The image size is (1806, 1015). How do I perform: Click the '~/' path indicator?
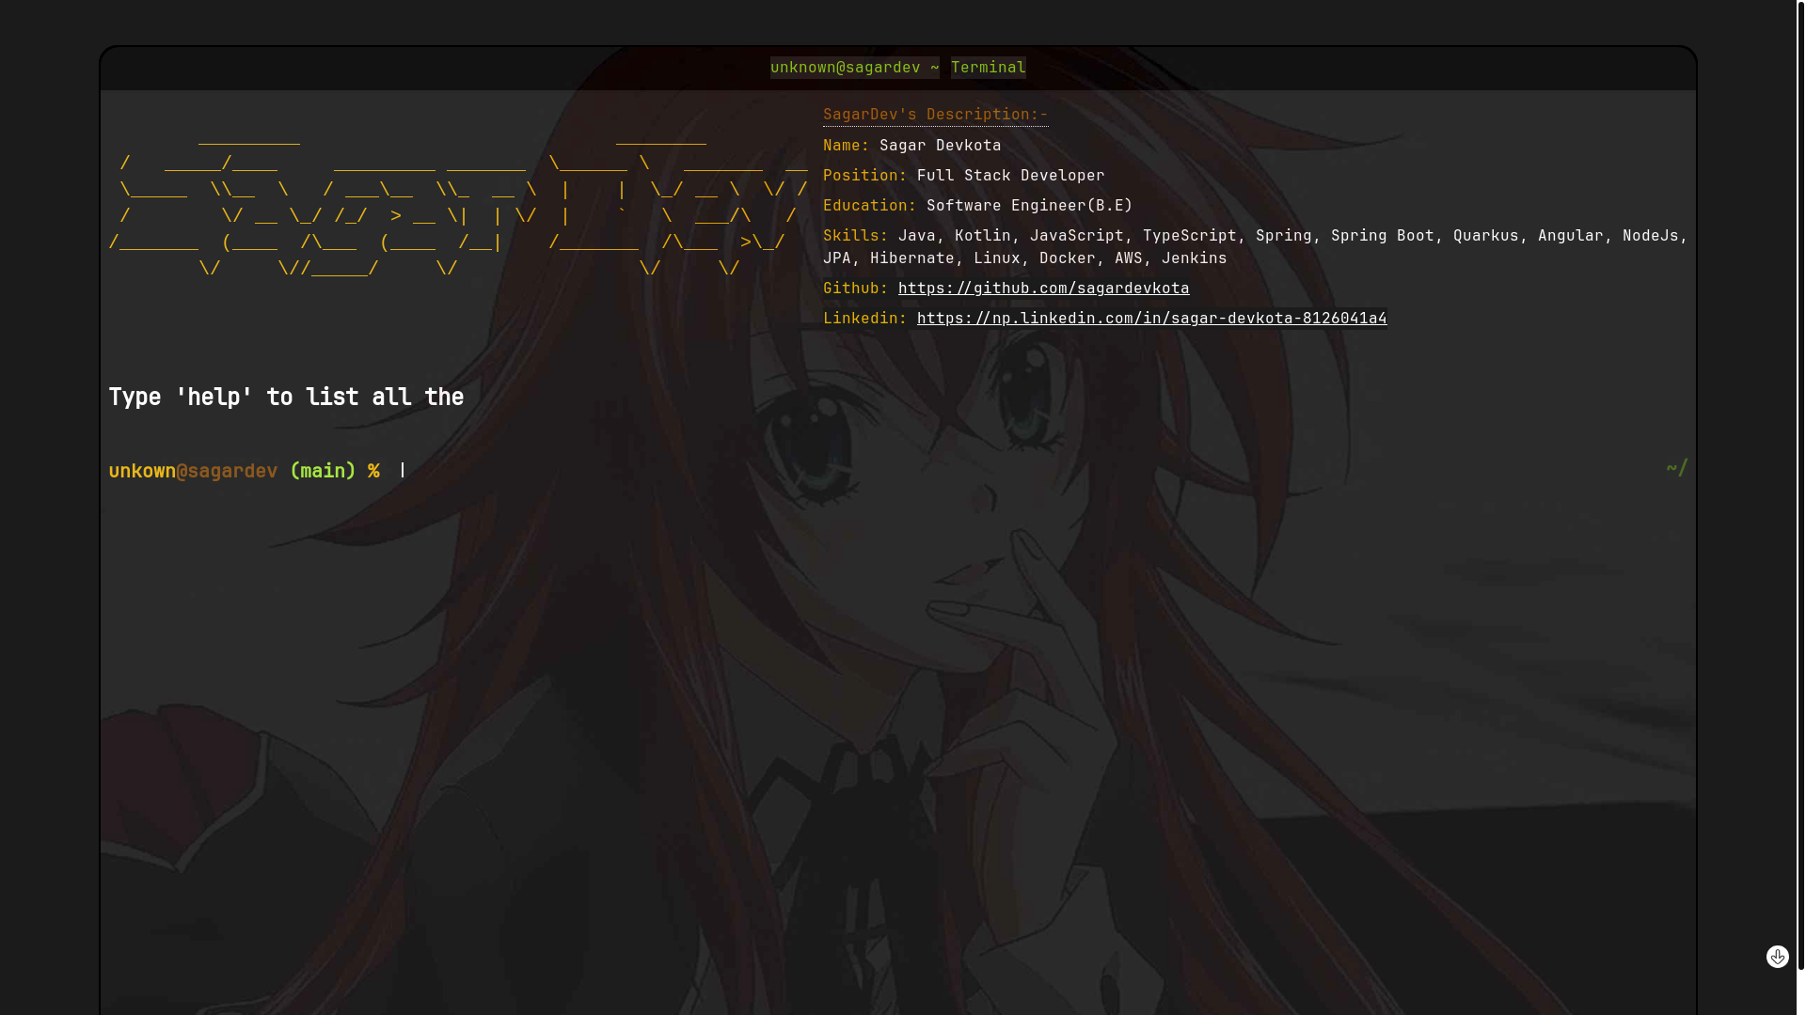tap(1676, 468)
